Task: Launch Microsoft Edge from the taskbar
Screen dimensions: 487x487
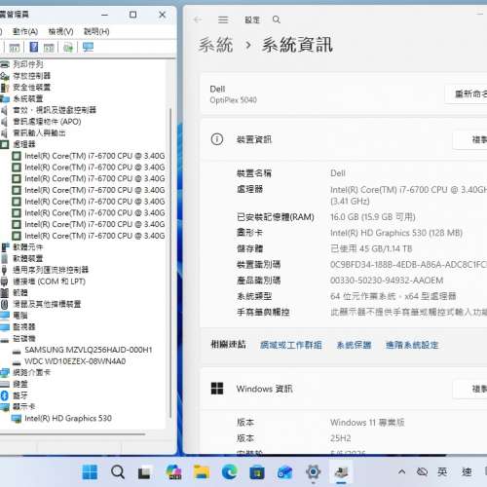Action: pos(230,471)
